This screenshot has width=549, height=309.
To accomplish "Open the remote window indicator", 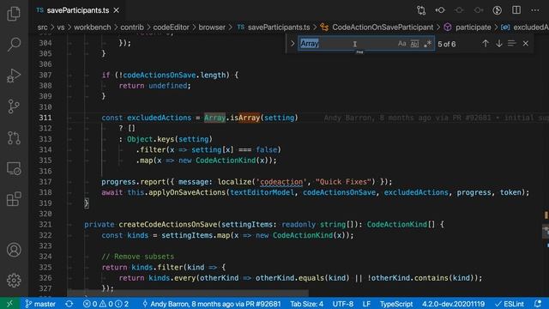I will pos(9,304).
